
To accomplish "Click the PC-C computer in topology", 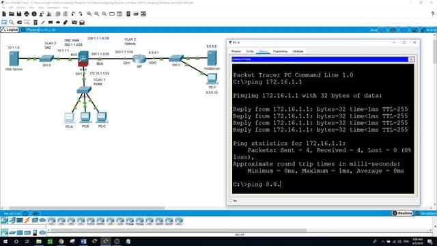I will 102,118.
